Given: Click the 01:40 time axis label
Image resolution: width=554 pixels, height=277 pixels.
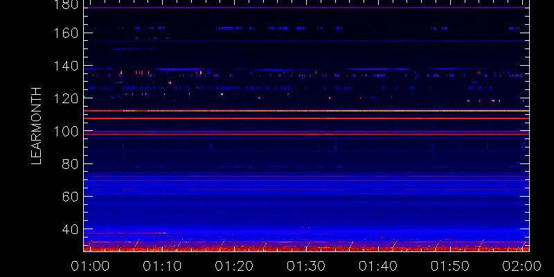Looking at the screenshot, I should point(378,266).
